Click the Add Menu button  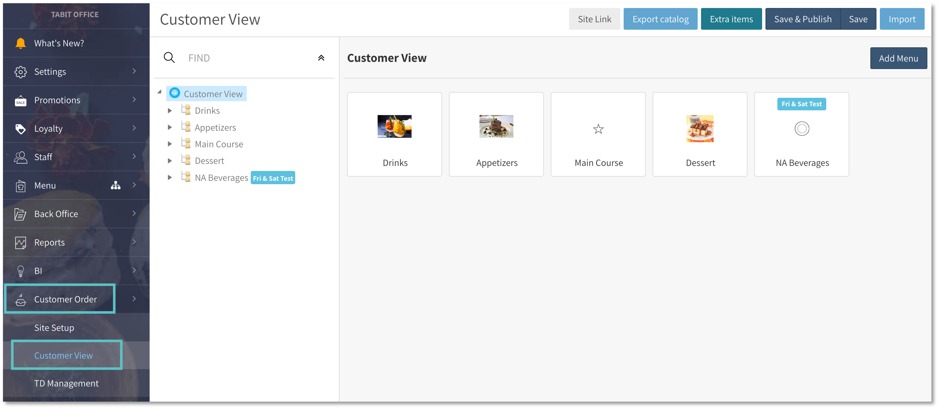pos(898,58)
